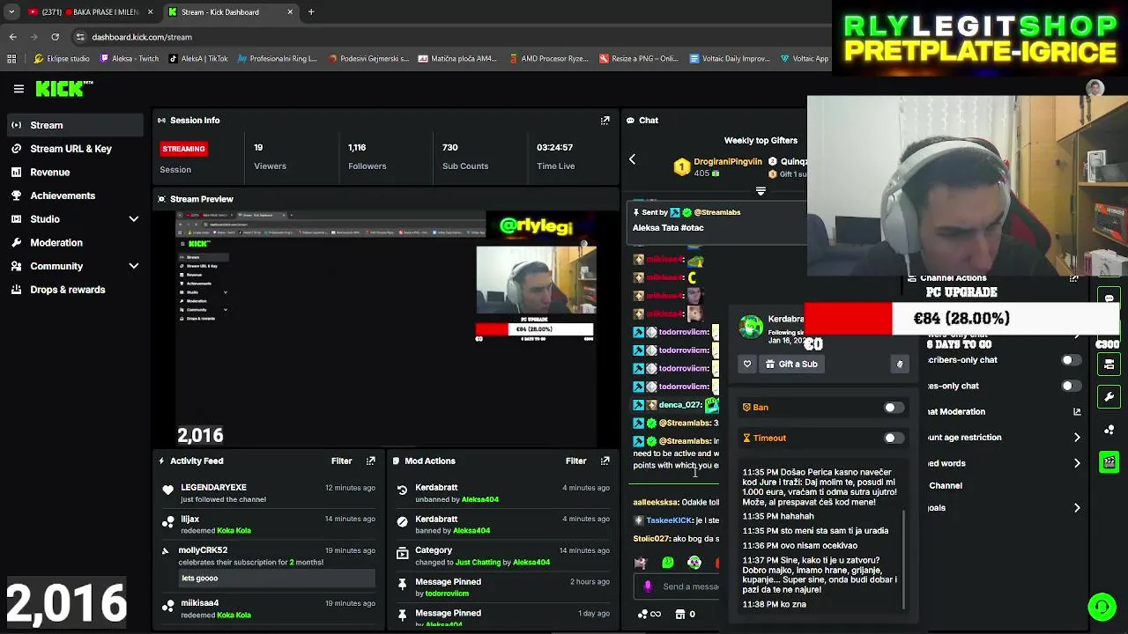Open Chat Moderation in a pop-out

point(1077,411)
